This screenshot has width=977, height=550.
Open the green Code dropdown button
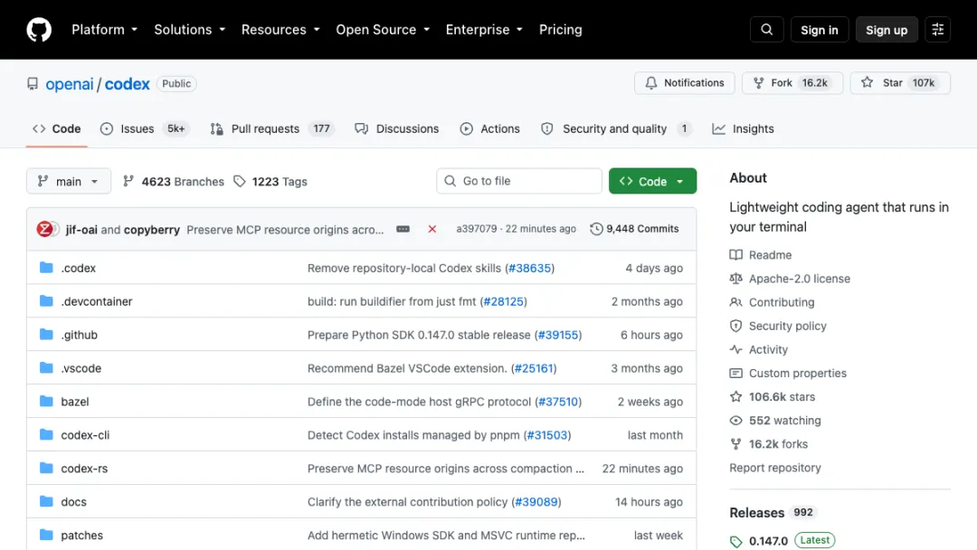click(652, 181)
